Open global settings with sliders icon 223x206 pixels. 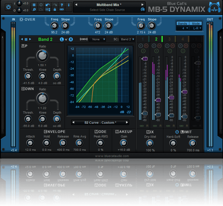48,9
